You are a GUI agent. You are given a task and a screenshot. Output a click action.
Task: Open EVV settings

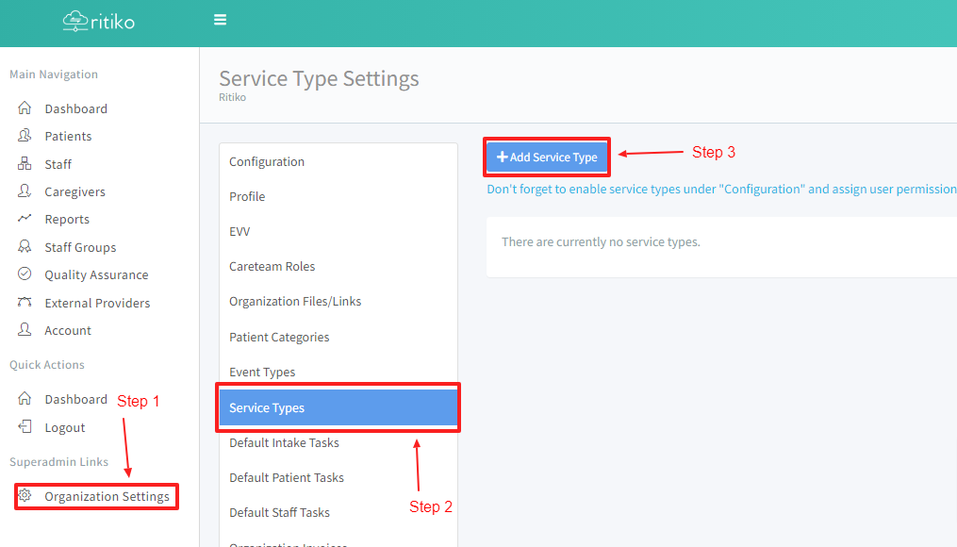[239, 231]
